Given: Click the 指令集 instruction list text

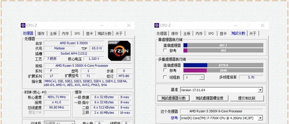Looking at the screenshot, I should [x=88, y=83].
